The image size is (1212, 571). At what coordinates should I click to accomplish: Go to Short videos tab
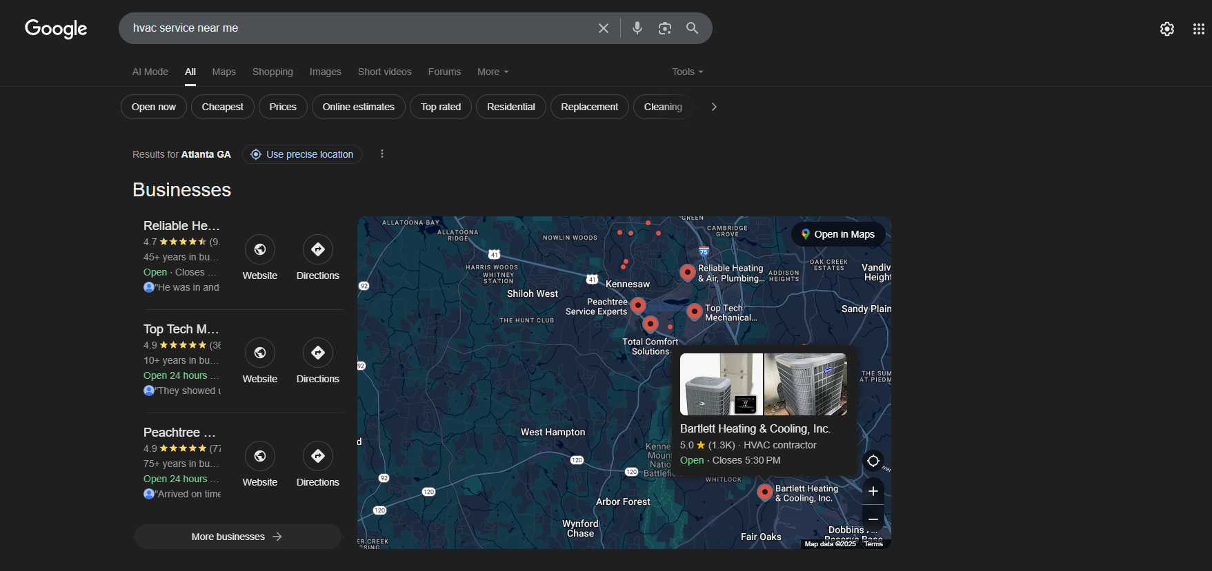(x=385, y=72)
